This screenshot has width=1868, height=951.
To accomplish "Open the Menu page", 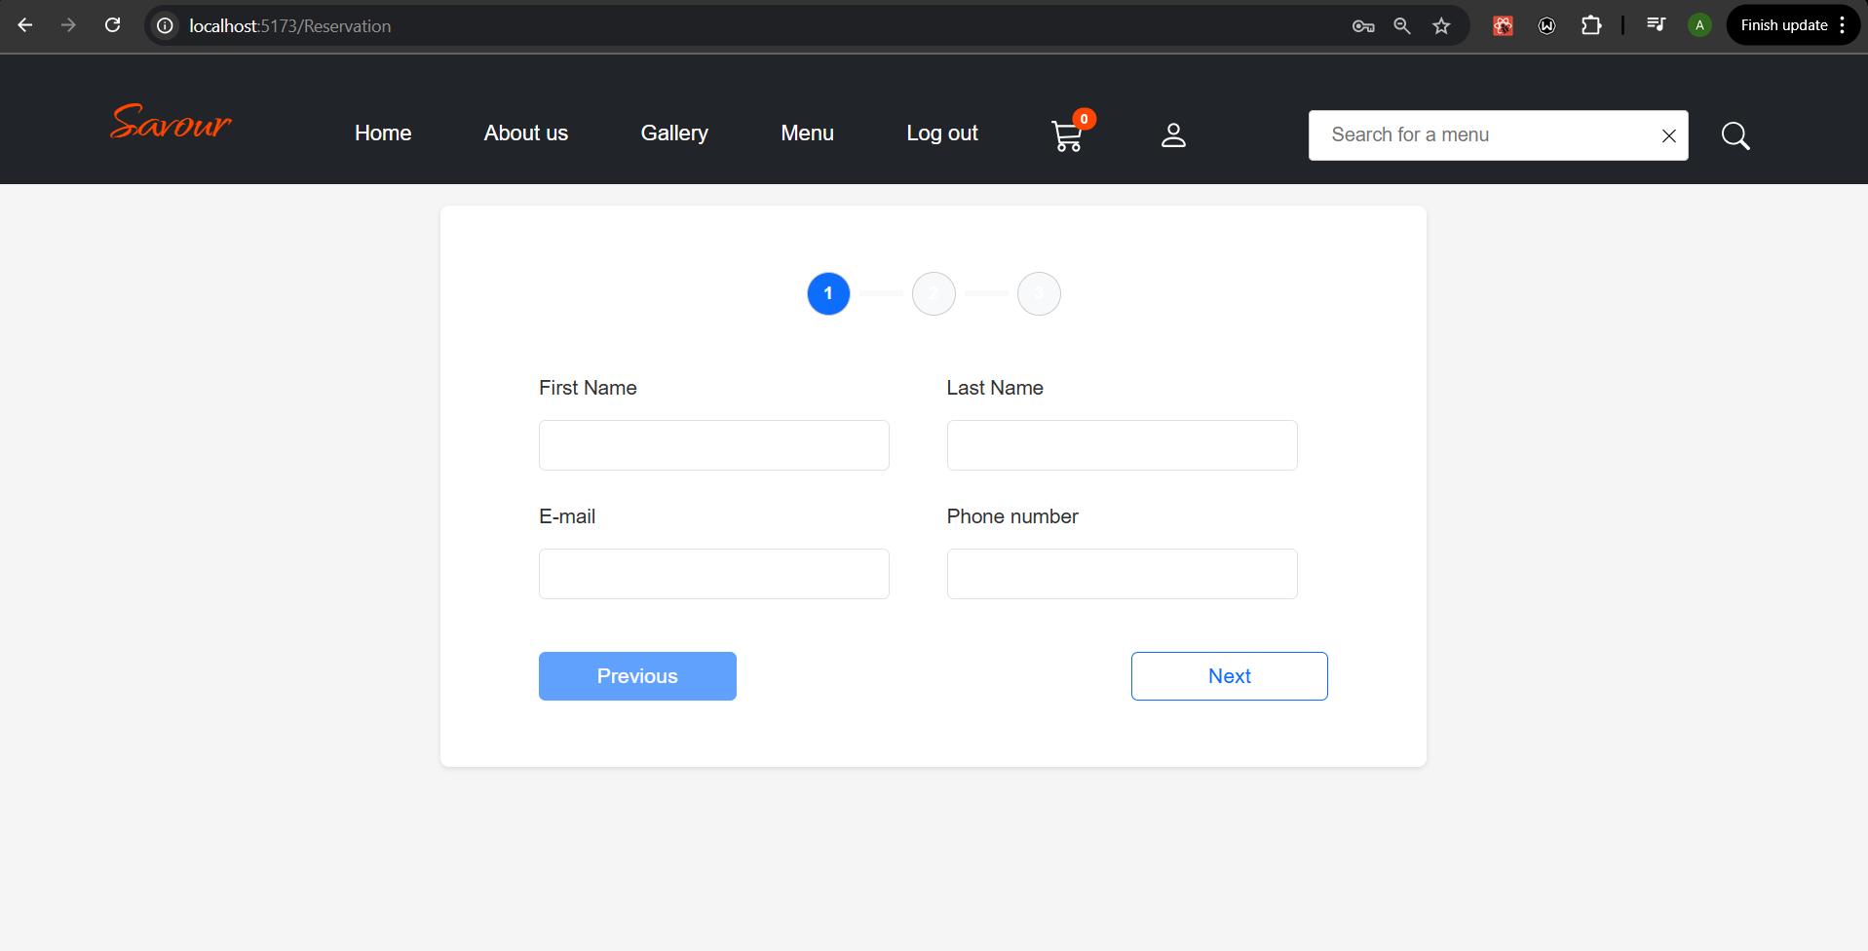I will pos(807,133).
